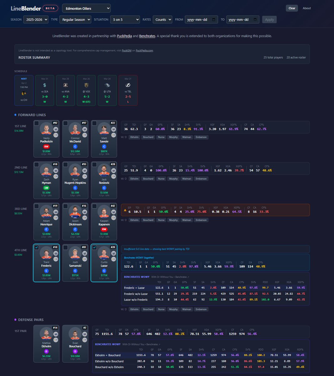Focus the FROM date input field
334x376 pixels.
[201, 19]
